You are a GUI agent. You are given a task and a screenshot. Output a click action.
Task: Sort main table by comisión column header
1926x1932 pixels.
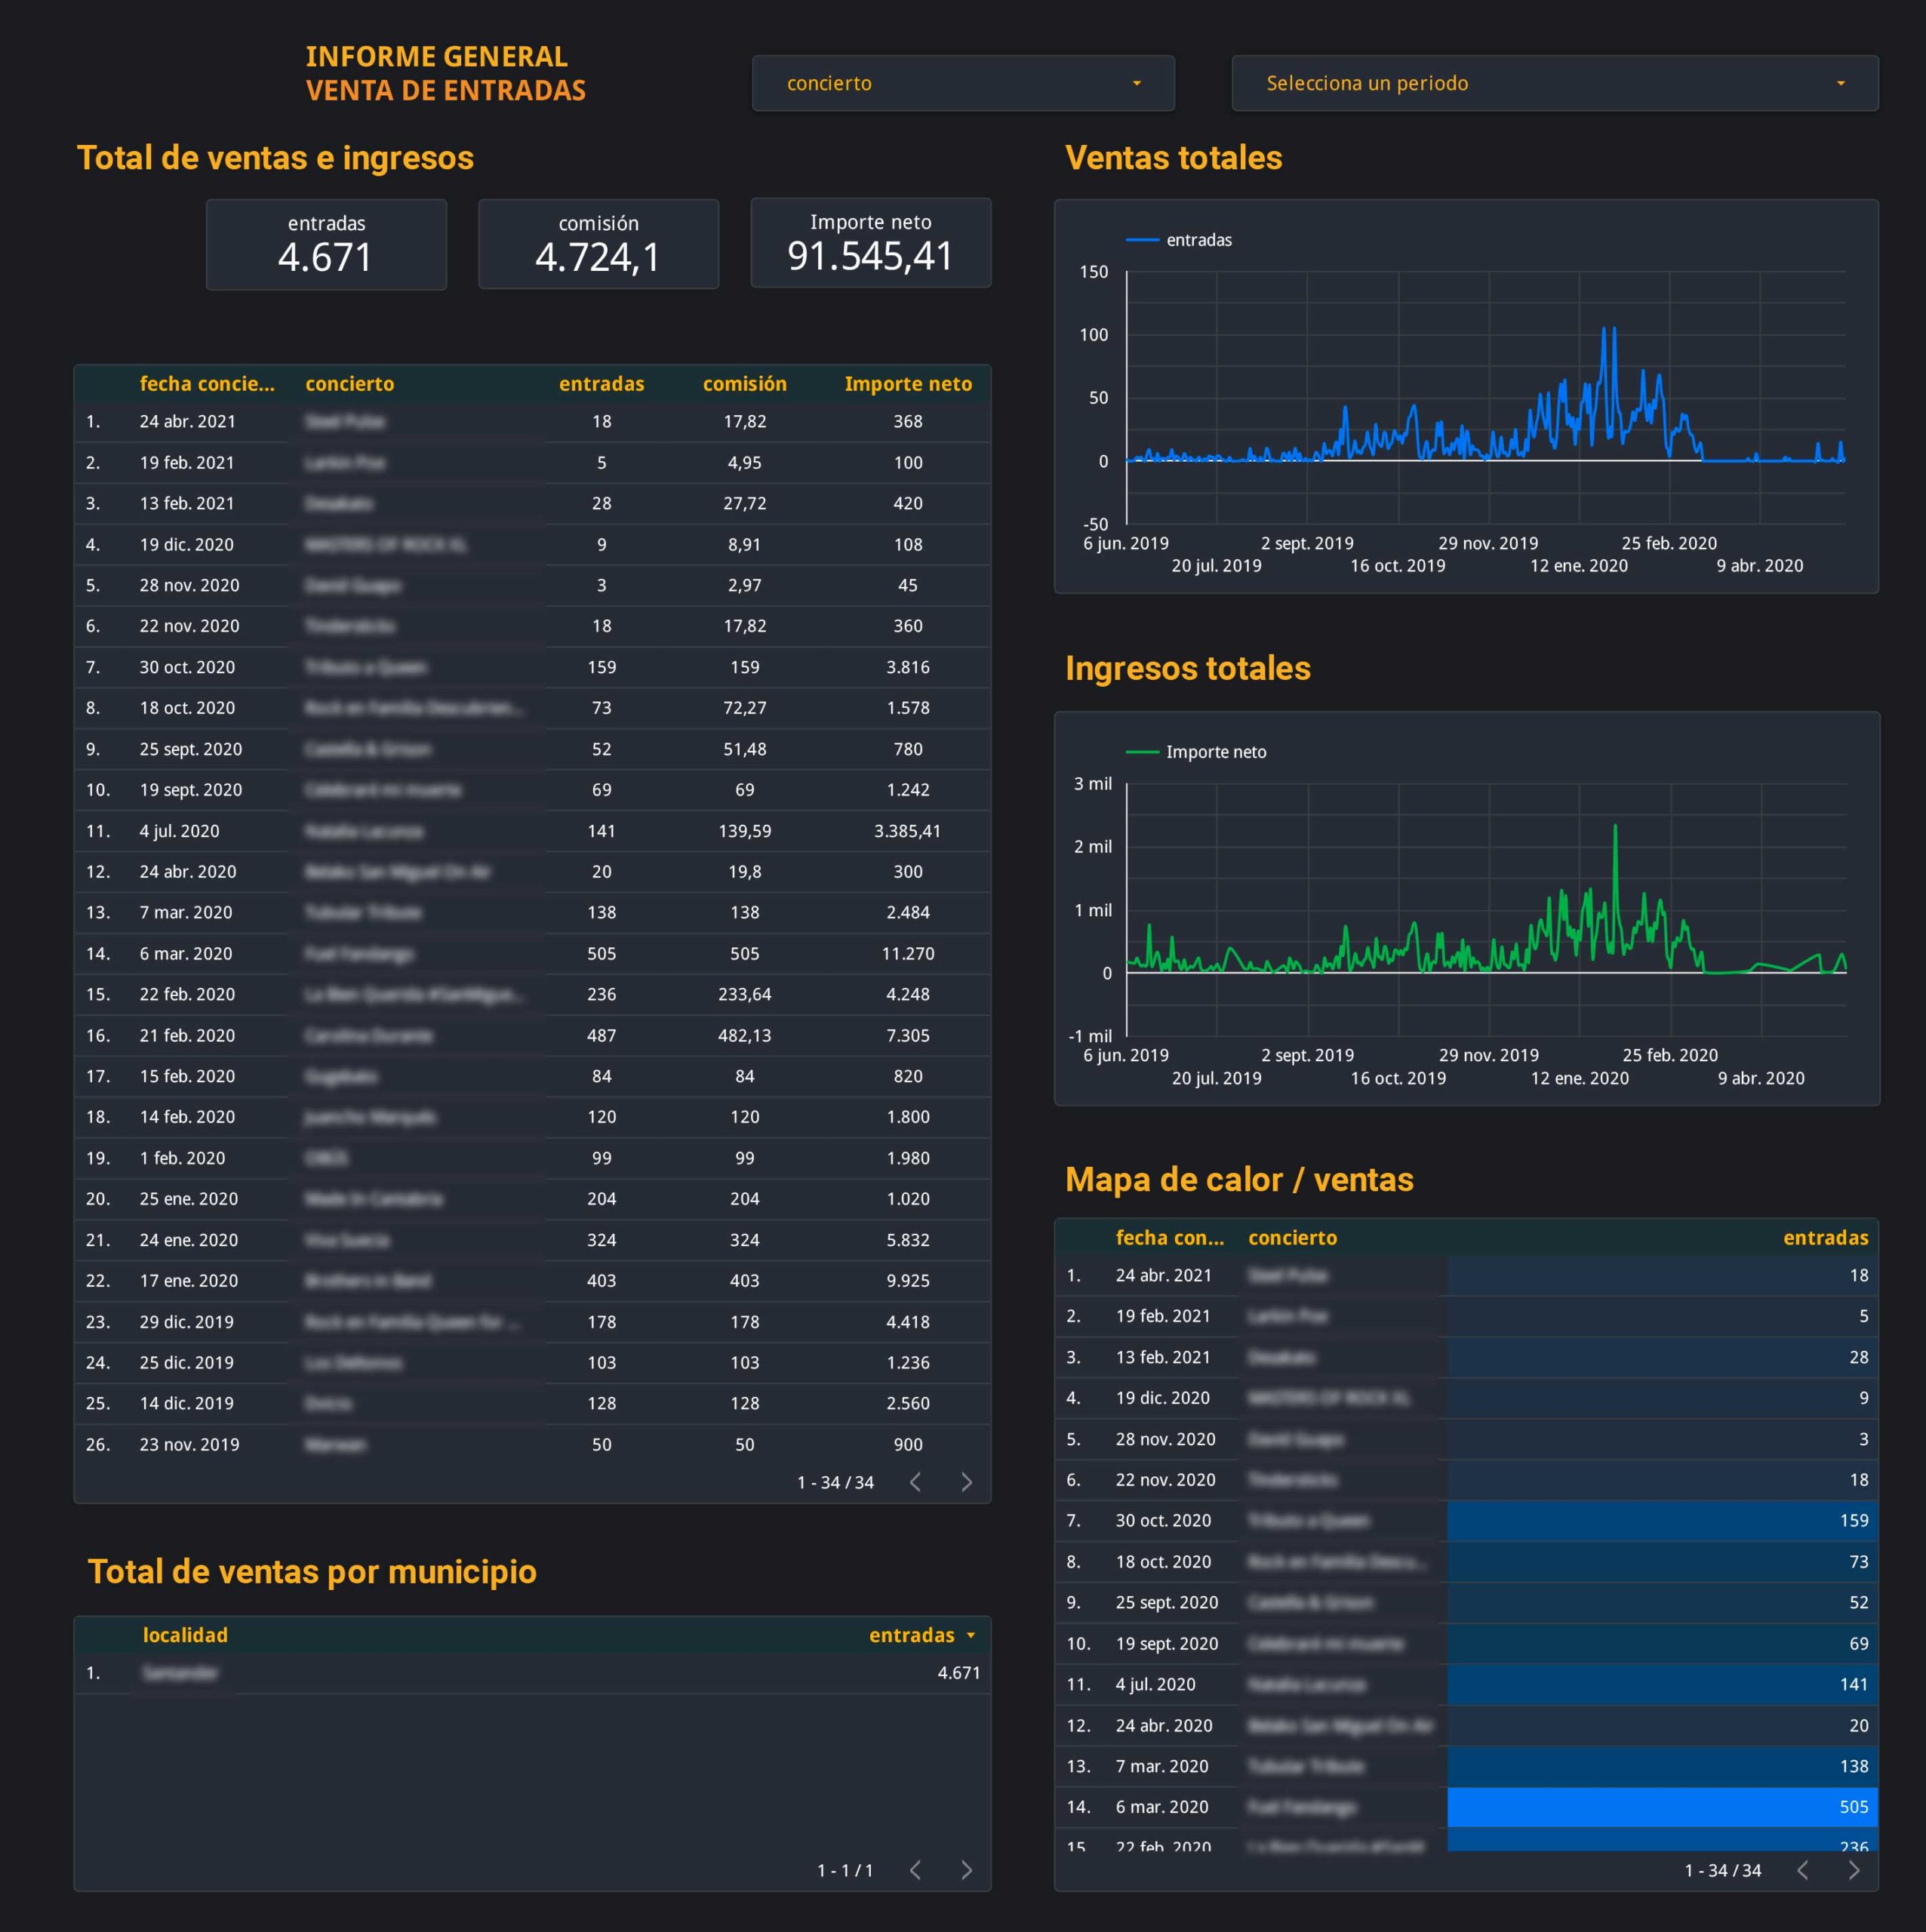pyautogui.click(x=744, y=384)
